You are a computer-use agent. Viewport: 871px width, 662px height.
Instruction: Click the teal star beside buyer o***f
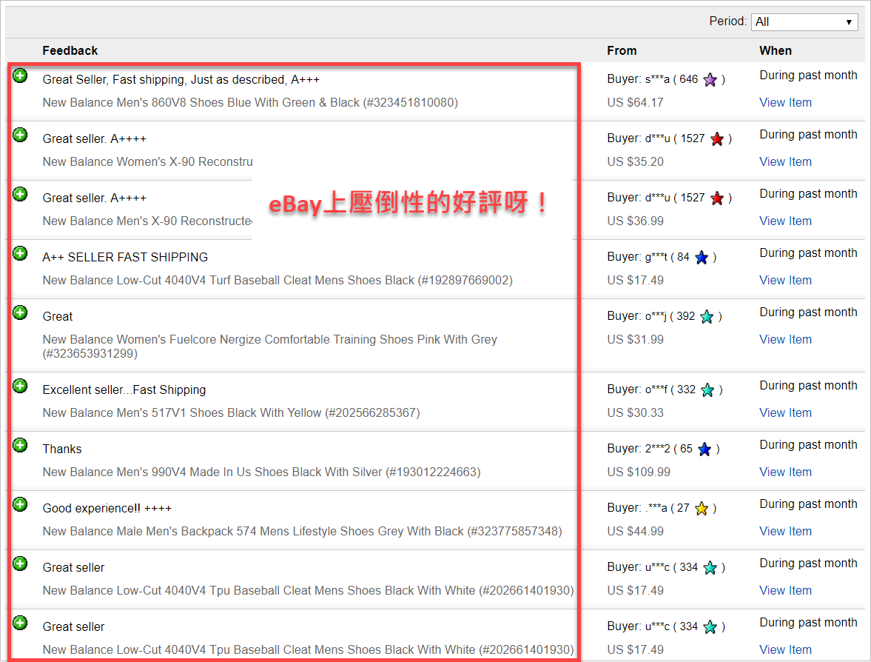[707, 390]
